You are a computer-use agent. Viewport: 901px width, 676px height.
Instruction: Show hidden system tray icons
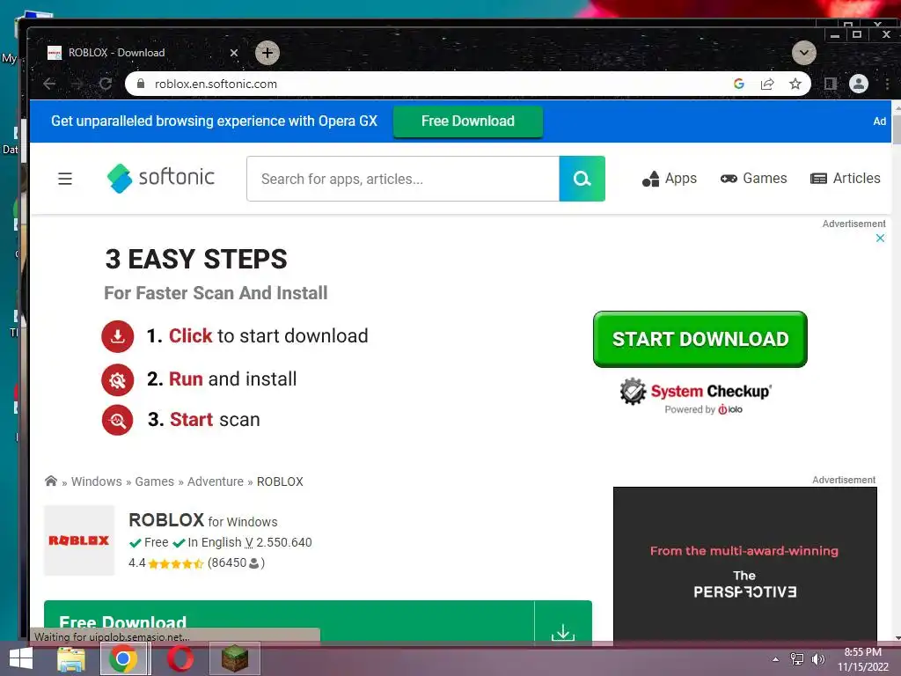(776, 659)
